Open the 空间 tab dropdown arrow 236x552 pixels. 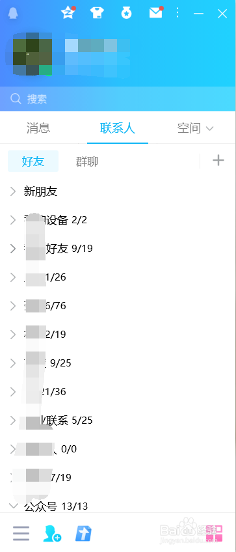click(x=209, y=128)
